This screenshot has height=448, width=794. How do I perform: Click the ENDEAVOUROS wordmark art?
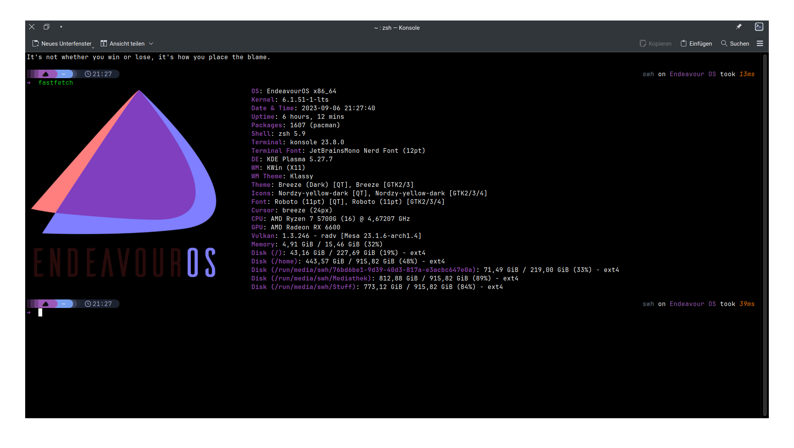pos(124,263)
